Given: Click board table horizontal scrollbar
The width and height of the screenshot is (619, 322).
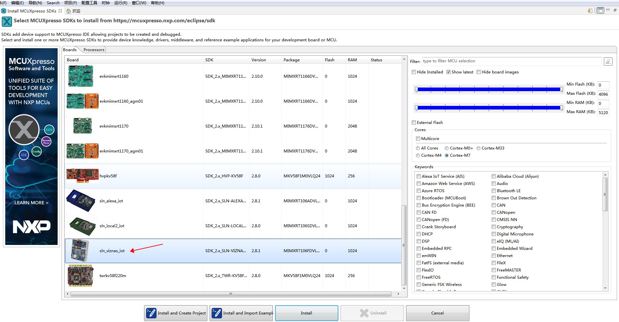Looking at the screenshot, I should pos(231,294).
